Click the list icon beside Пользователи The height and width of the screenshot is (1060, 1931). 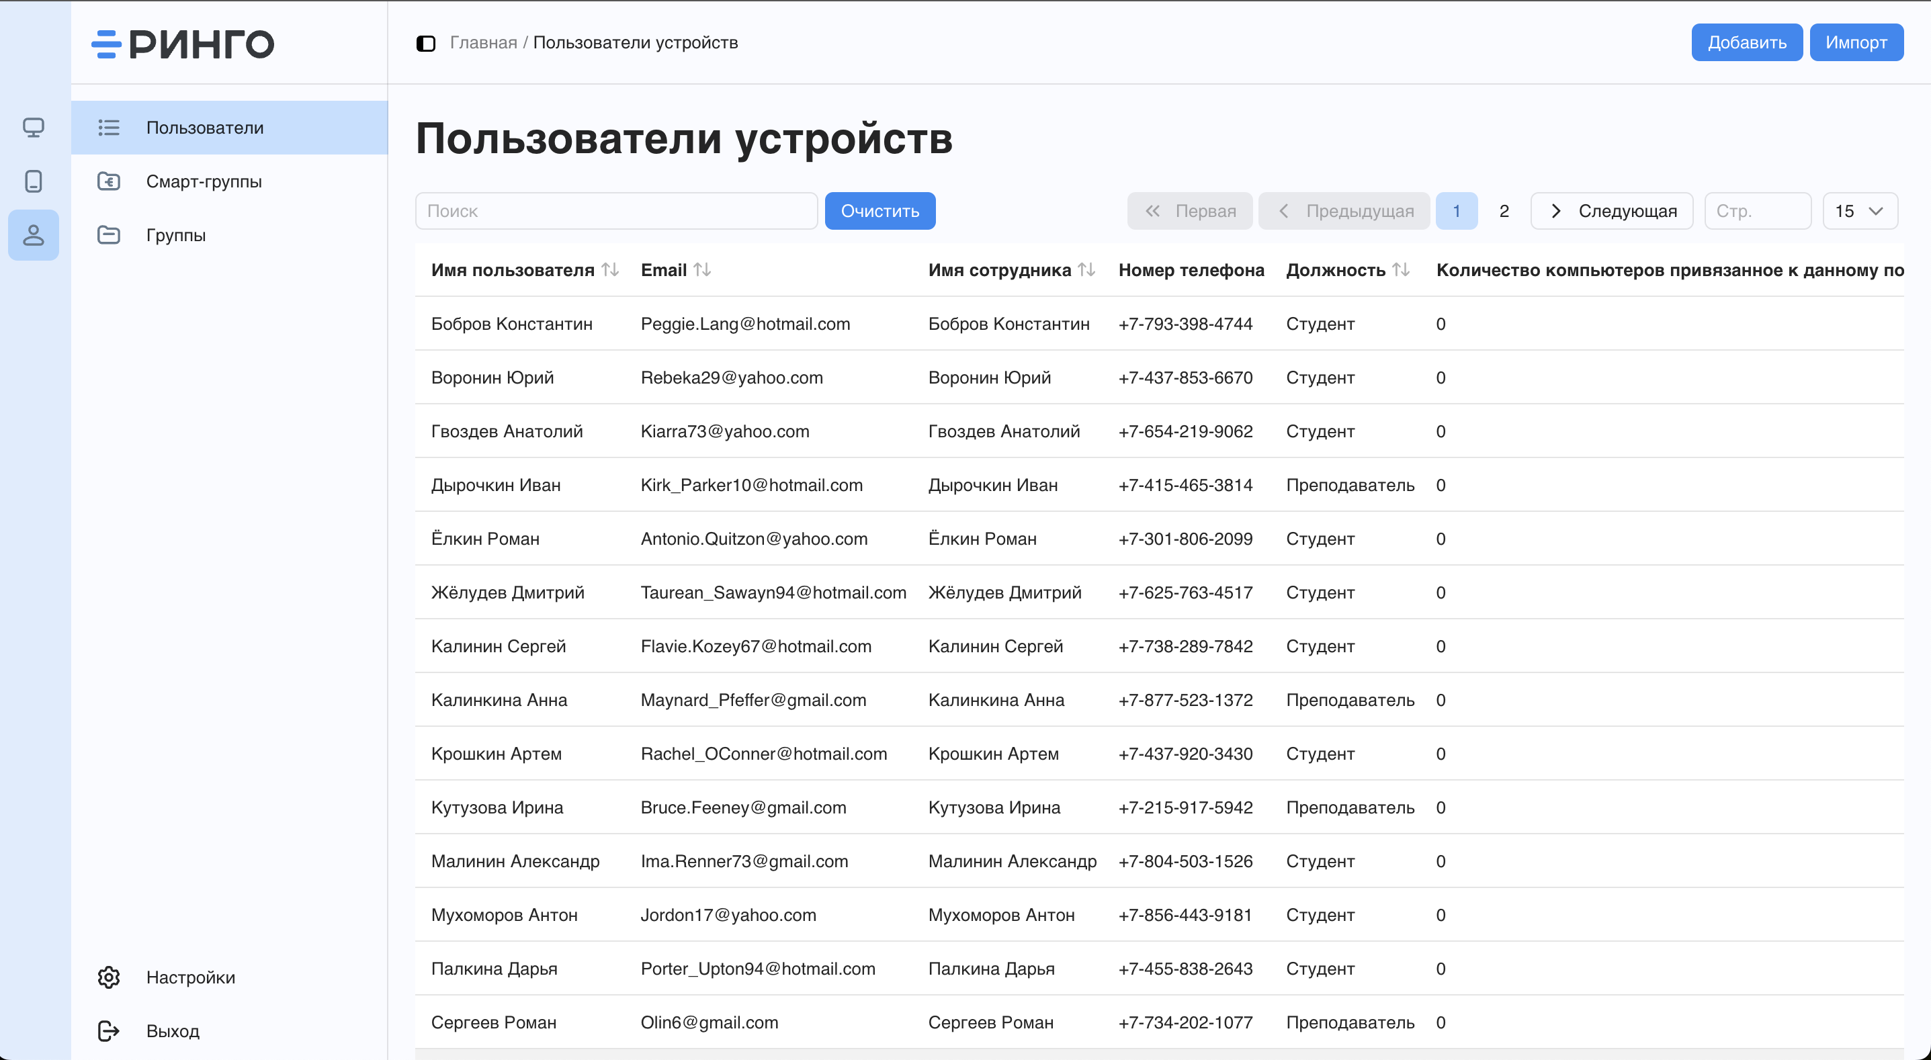[108, 127]
